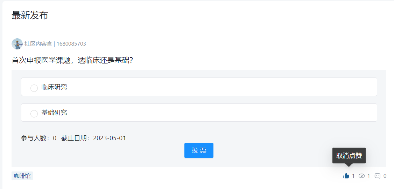The width and height of the screenshot is (394, 189).
Task: Select the 基础研究 radio button
Action: [x=34, y=113]
